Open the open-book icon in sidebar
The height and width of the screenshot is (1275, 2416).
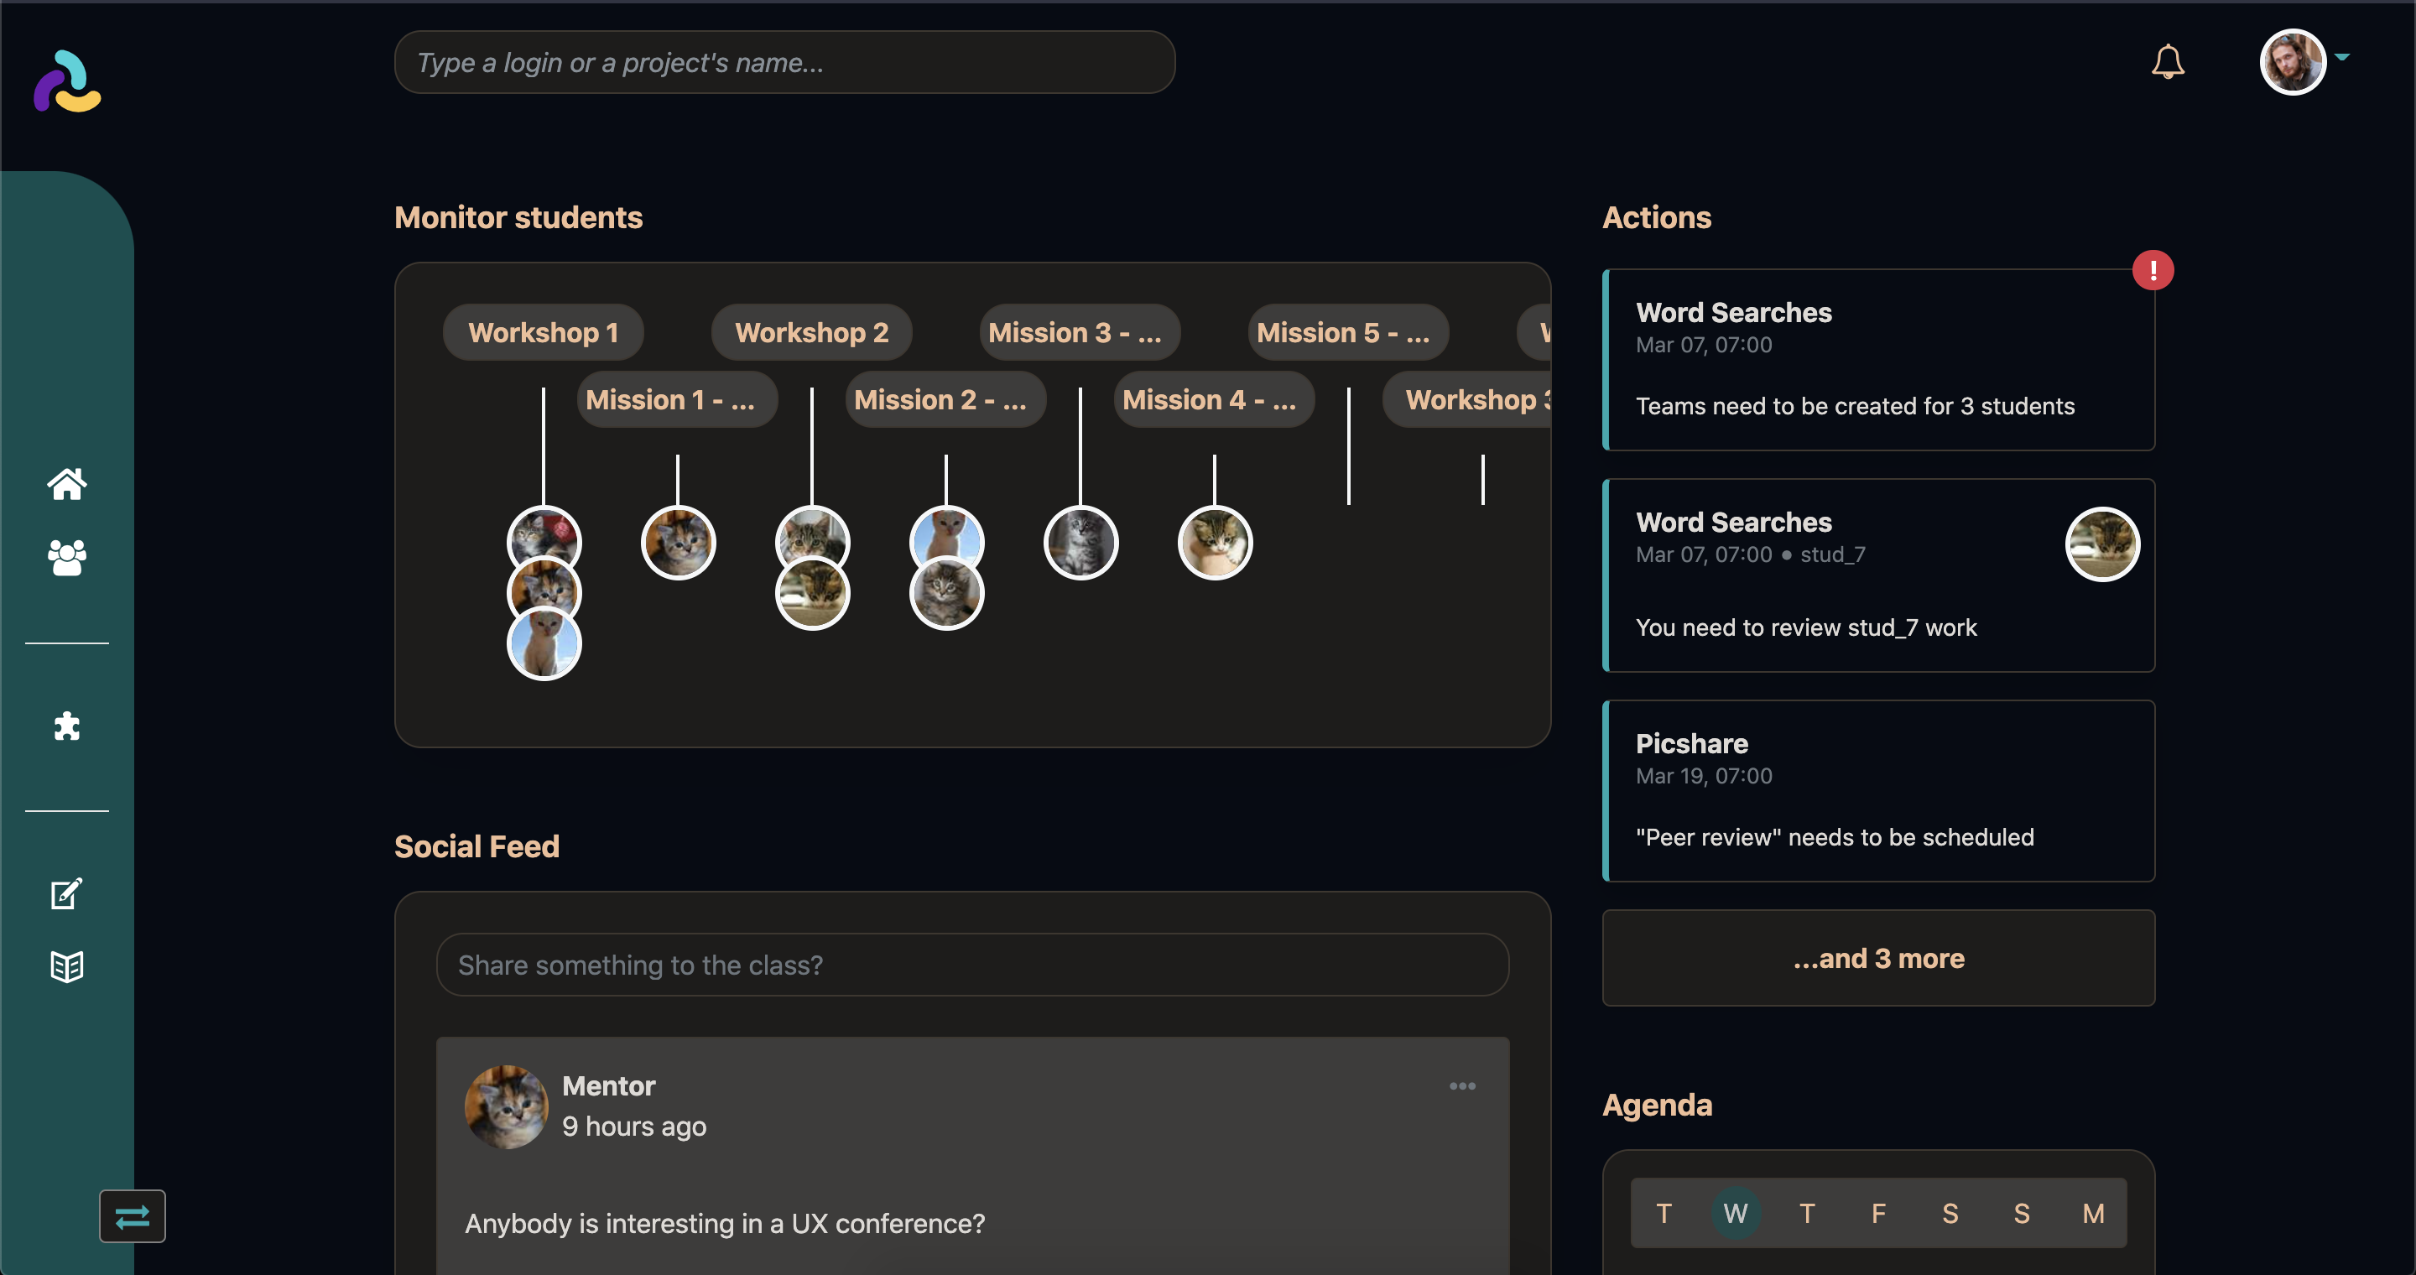tap(66, 965)
